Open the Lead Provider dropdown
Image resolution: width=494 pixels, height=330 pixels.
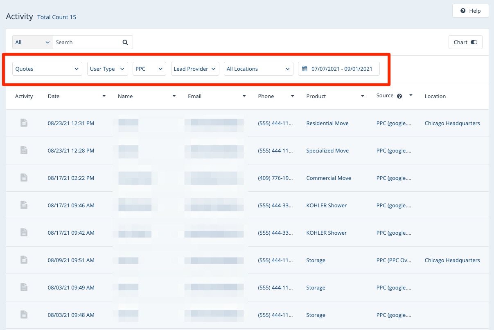(195, 69)
